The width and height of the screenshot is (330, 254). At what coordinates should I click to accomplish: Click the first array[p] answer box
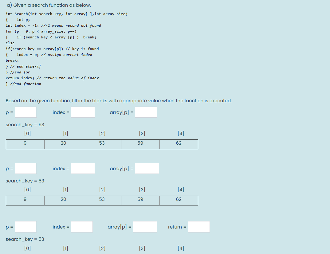tap(146, 112)
